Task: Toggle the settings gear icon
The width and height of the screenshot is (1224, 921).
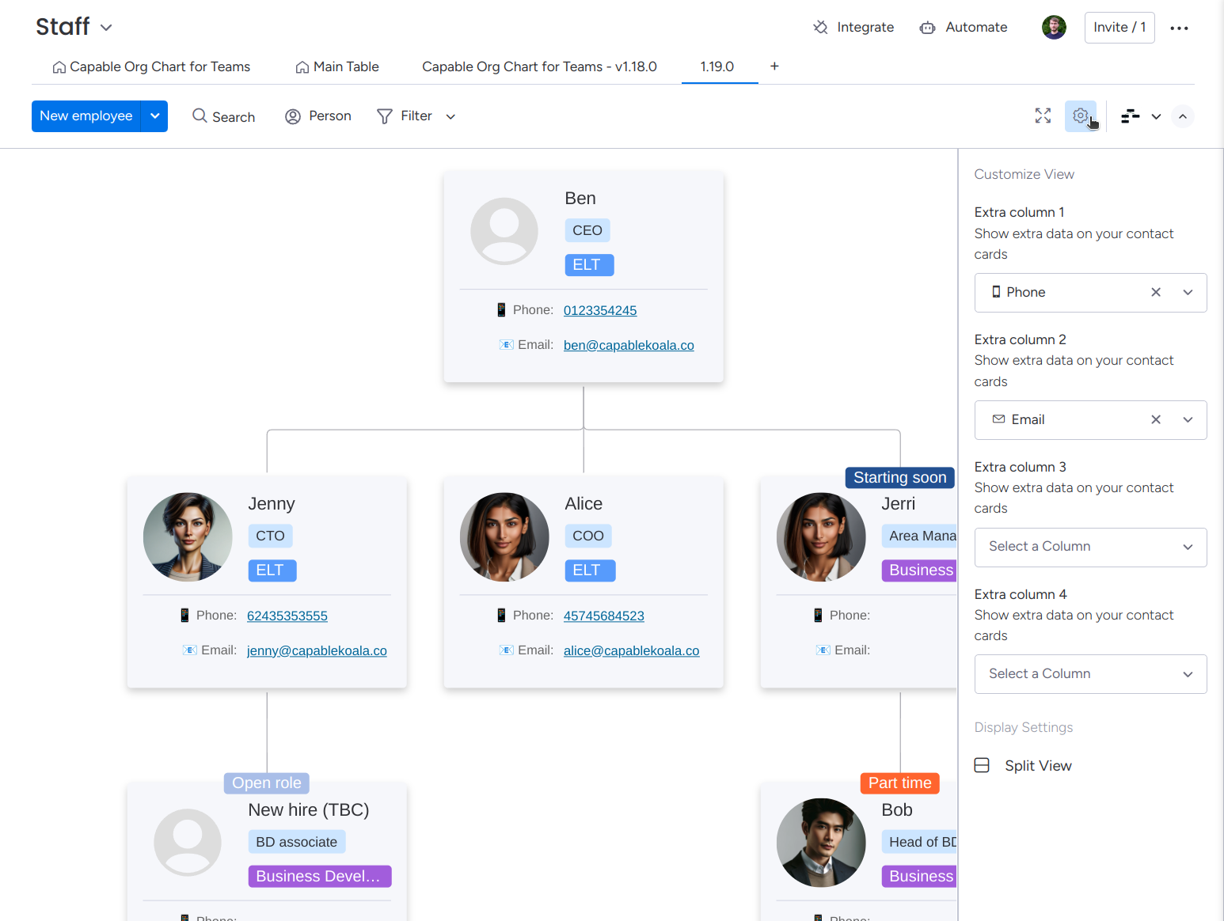Action: (1081, 116)
